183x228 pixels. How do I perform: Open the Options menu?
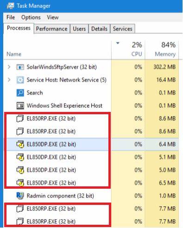click(31, 17)
